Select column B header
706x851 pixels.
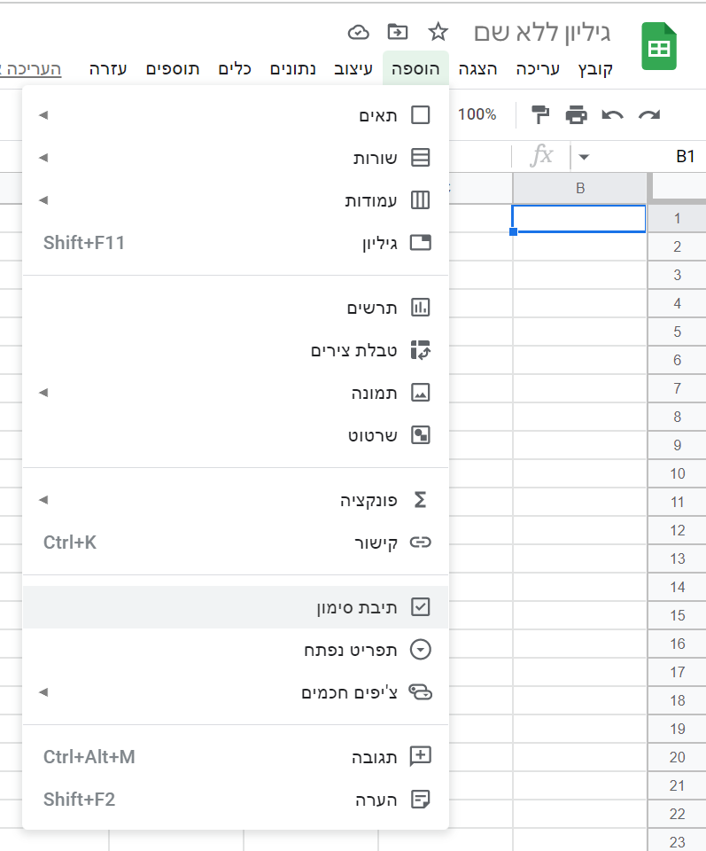(580, 188)
